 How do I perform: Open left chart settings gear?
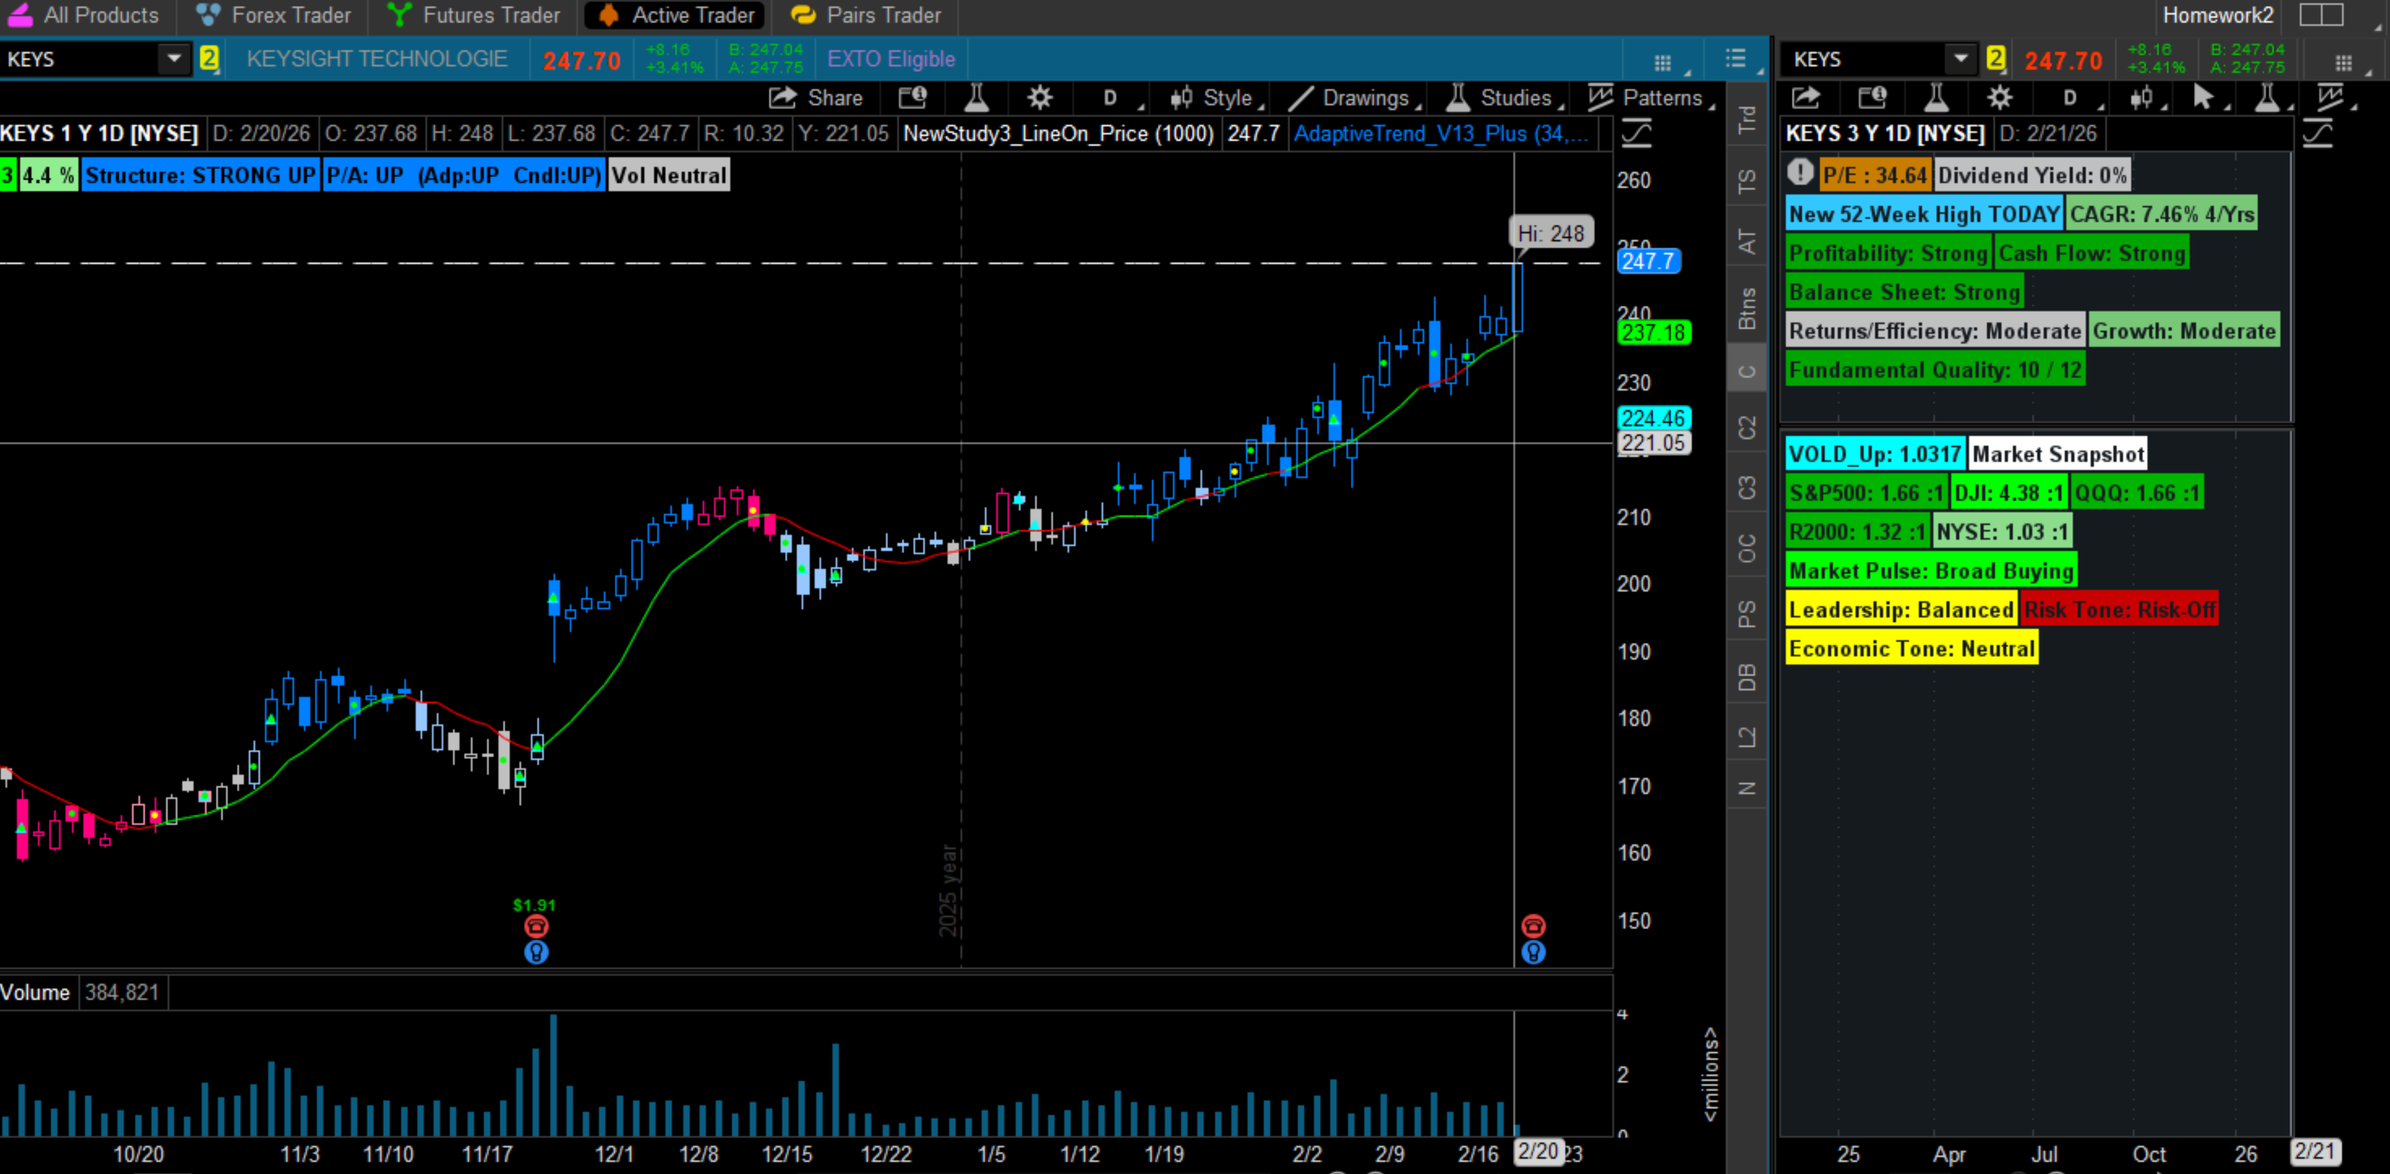(x=1040, y=97)
